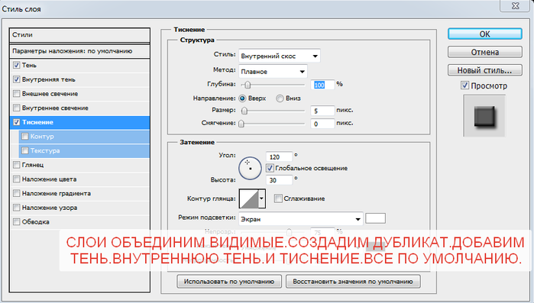The image size is (534, 303).
Task: Enable the Внутреннее свечение checkbox
Action: click(16, 108)
